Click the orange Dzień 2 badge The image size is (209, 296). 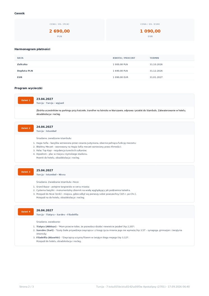click(26, 128)
